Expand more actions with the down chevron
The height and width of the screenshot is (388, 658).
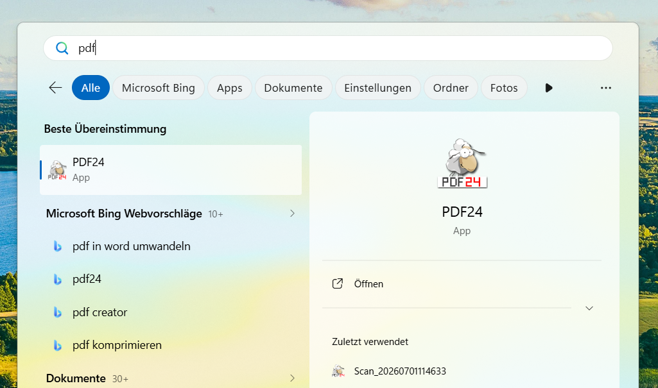(589, 308)
